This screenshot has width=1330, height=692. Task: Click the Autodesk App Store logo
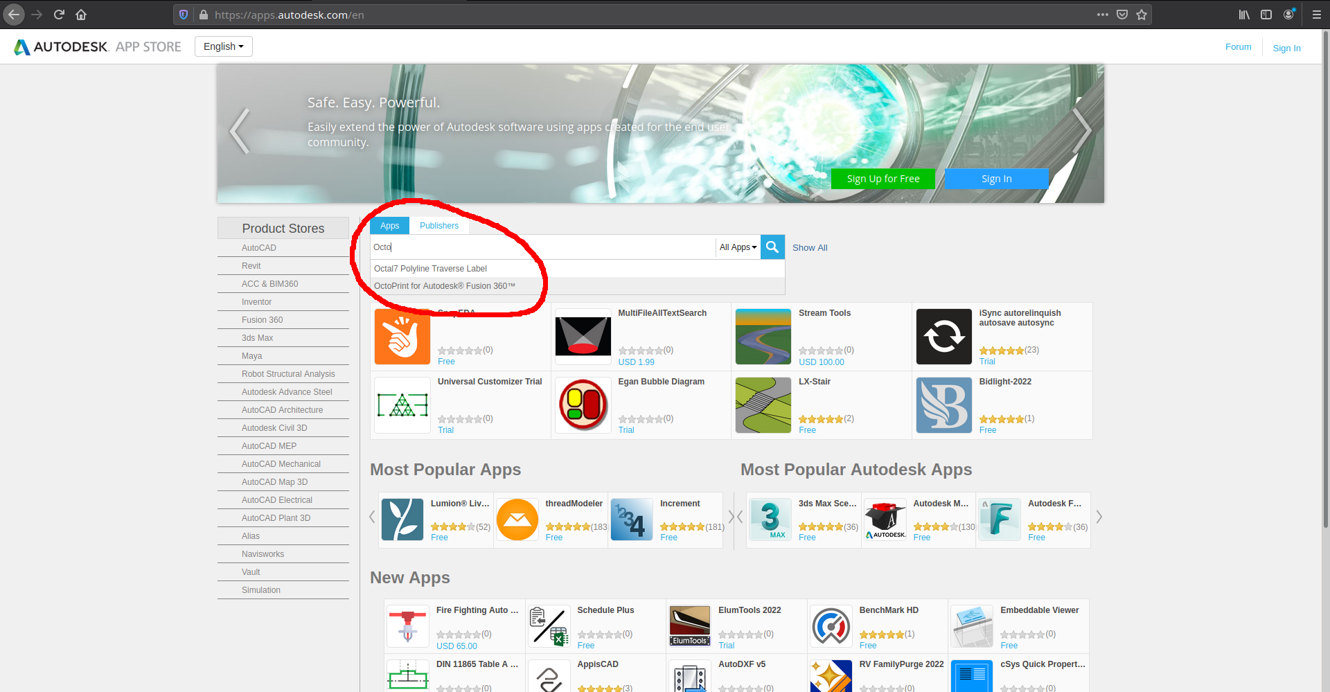pos(98,46)
